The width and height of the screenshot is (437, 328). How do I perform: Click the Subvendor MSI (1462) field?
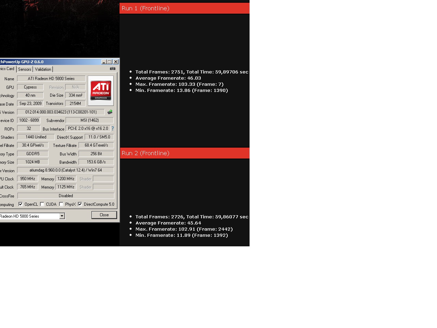coord(89,120)
